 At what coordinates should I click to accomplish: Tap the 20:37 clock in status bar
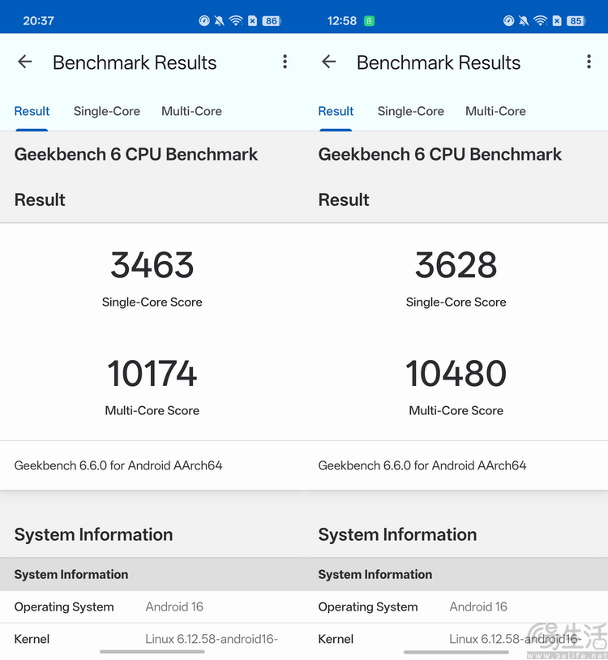pos(38,21)
